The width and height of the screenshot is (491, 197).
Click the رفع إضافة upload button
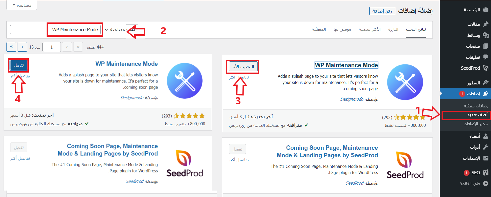click(382, 11)
